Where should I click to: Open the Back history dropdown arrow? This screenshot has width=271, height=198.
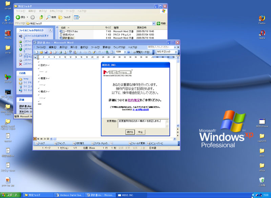[27, 17]
